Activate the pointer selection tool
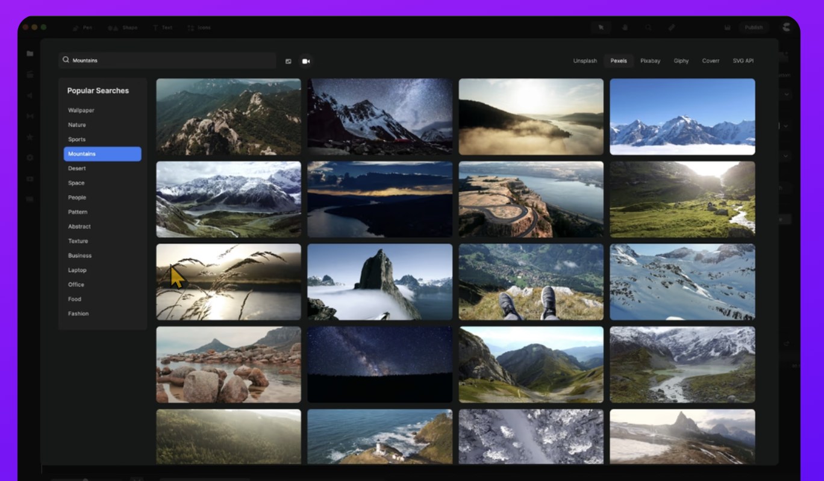Viewport: 824px width, 481px height. click(x=601, y=28)
